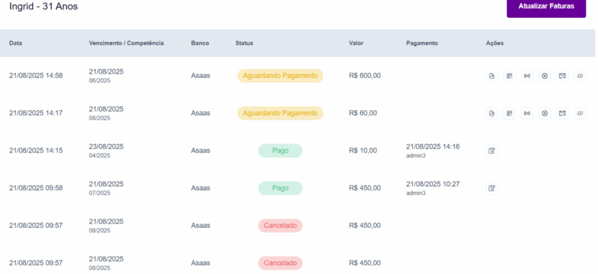Email the R$ 60,00 invoice

562,113
